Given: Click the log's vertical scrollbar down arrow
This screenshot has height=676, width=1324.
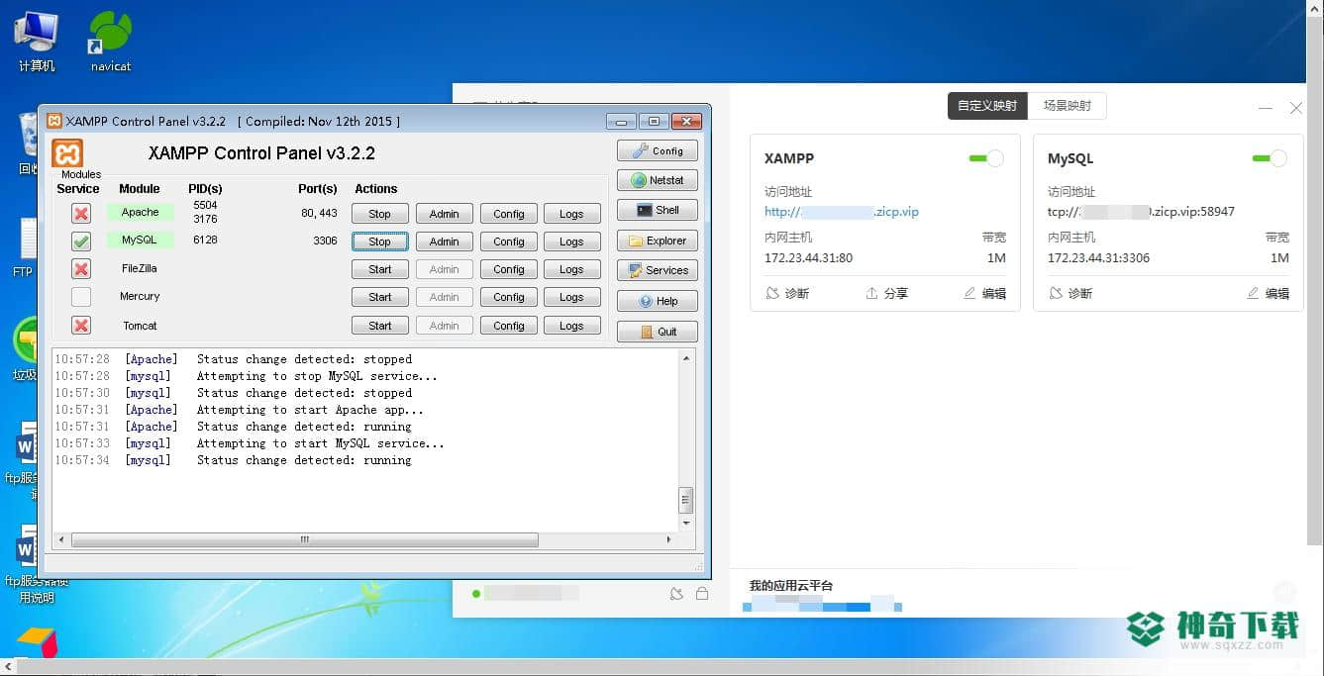Looking at the screenshot, I should 686,523.
